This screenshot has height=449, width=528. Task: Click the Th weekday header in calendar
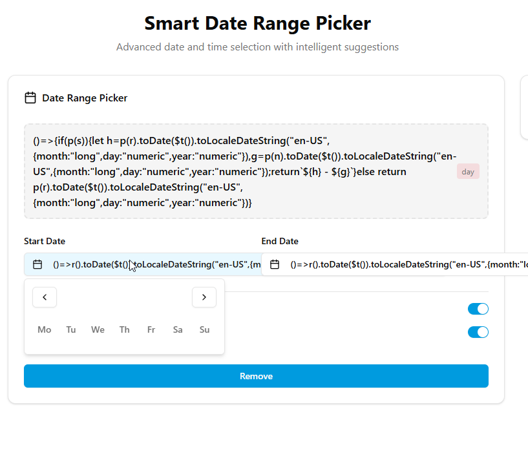click(x=124, y=330)
